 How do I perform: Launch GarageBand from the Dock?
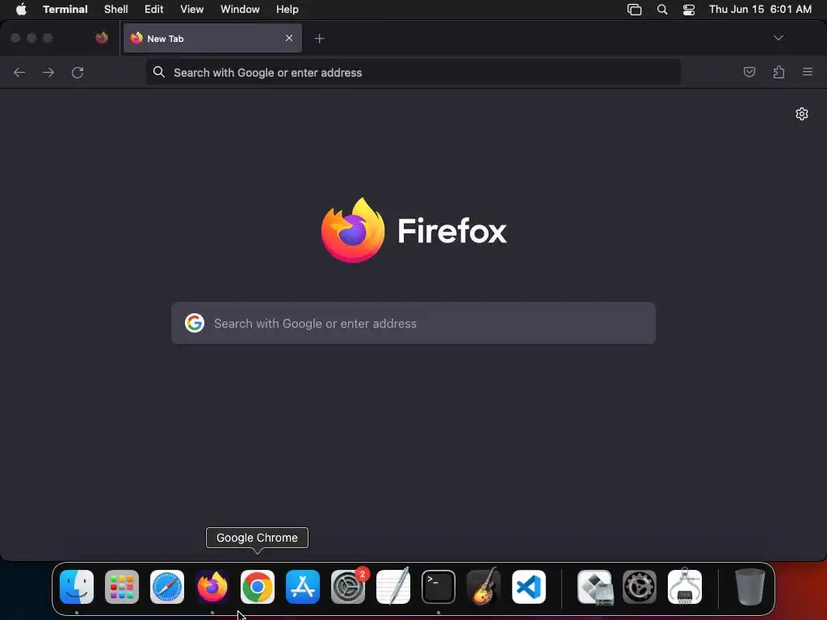click(x=484, y=586)
